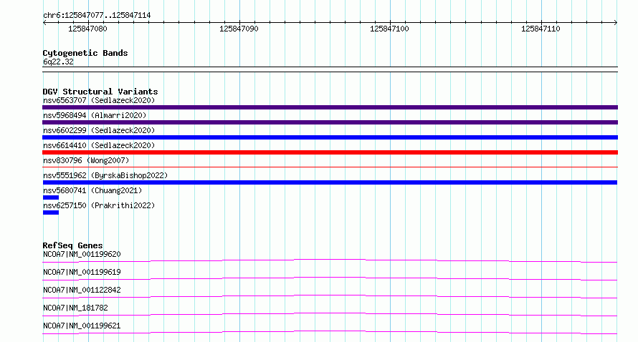Click ruler position 125847090

(239, 29)
